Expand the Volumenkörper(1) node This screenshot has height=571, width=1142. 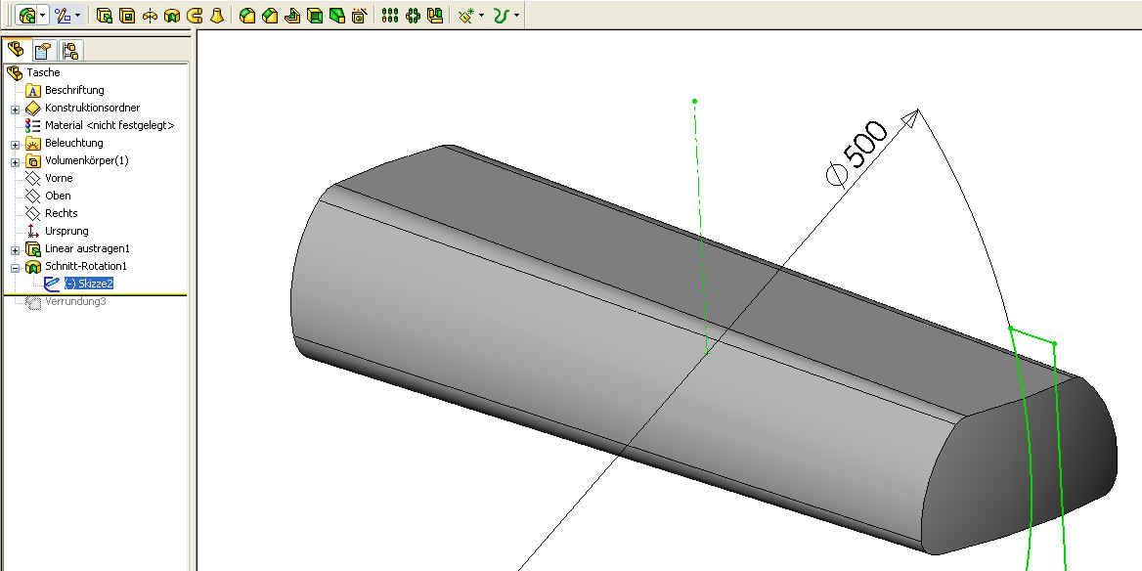15,161
